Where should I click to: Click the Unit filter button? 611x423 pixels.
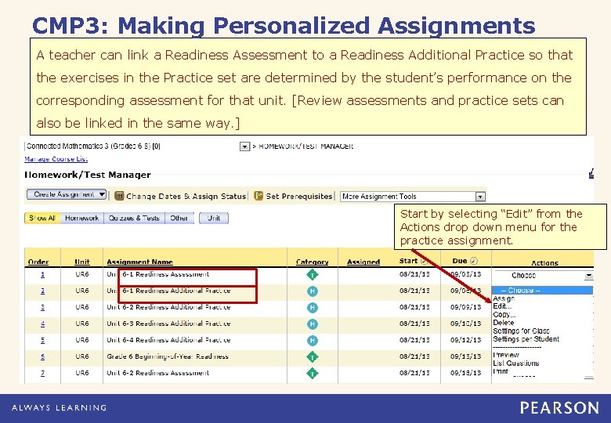click(214, 218)
